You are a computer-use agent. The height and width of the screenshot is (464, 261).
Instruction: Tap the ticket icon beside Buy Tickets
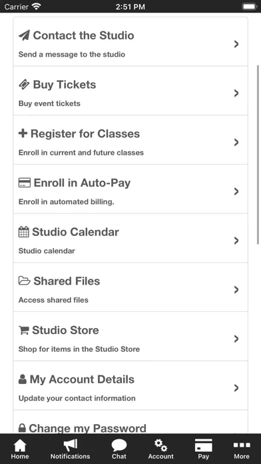[24, 85]
